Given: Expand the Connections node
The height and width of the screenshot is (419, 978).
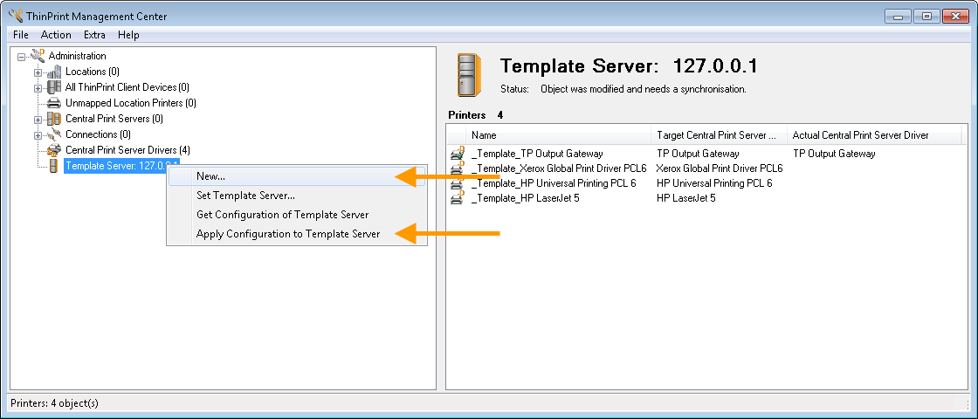Looking at the screenshot, I should point(38,134).
